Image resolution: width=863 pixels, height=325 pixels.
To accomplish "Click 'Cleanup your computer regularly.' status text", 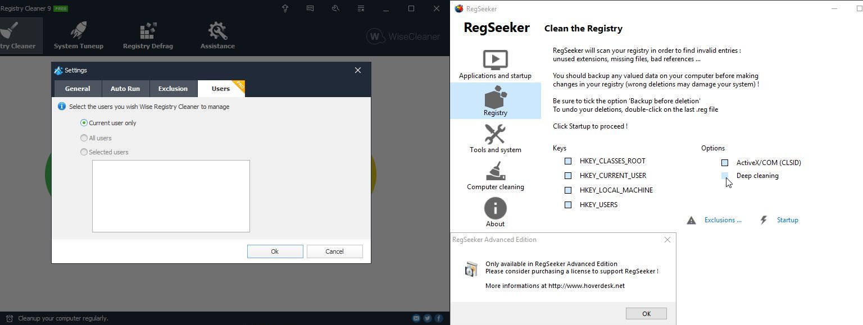I will (63, 318).
